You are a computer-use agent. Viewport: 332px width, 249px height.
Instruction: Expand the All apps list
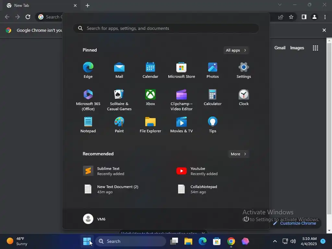pyautogui.click(x=236, y=50)
